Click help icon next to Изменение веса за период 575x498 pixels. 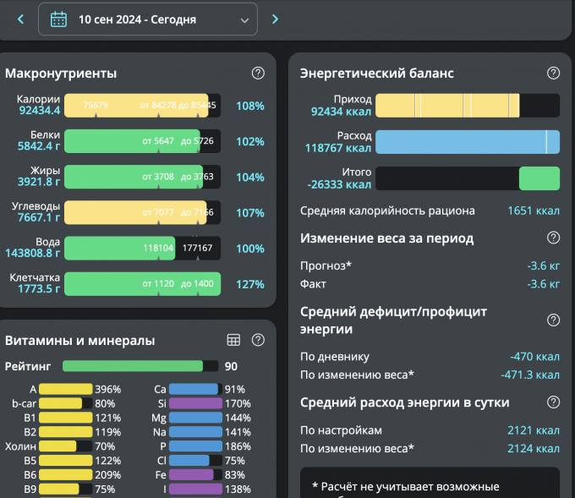(553, 238)
